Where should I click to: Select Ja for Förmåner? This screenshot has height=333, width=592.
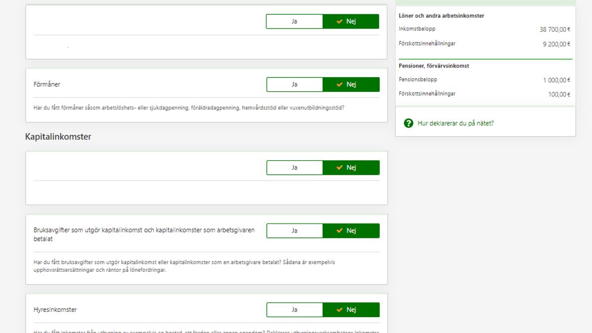point(295,84)
